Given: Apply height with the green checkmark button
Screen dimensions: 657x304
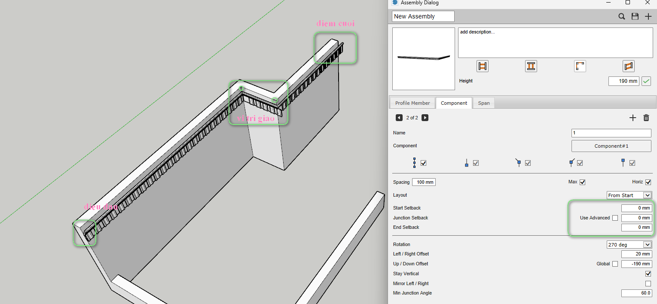Looking at the screenshot, I should tap(646, 81).
